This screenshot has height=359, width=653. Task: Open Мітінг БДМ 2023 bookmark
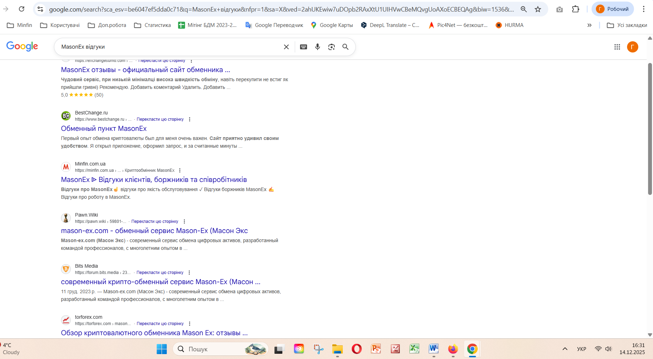point(208,25)
